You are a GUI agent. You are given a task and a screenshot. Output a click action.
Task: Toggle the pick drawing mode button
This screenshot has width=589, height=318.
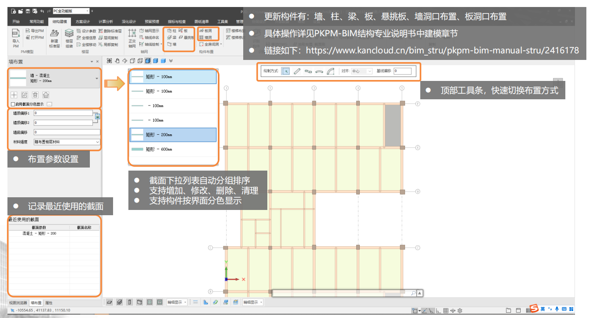pos(285,71)
